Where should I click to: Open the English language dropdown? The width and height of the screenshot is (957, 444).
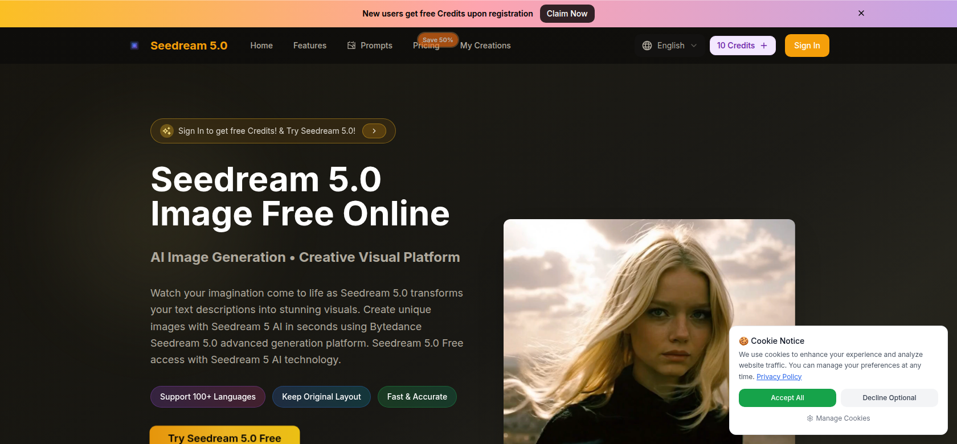coord(669,46)
